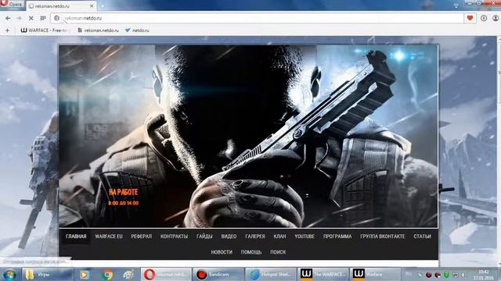The image size is (501, 281).
Task: Open the WARFACE EU menu item
Action: pos(109,237)
